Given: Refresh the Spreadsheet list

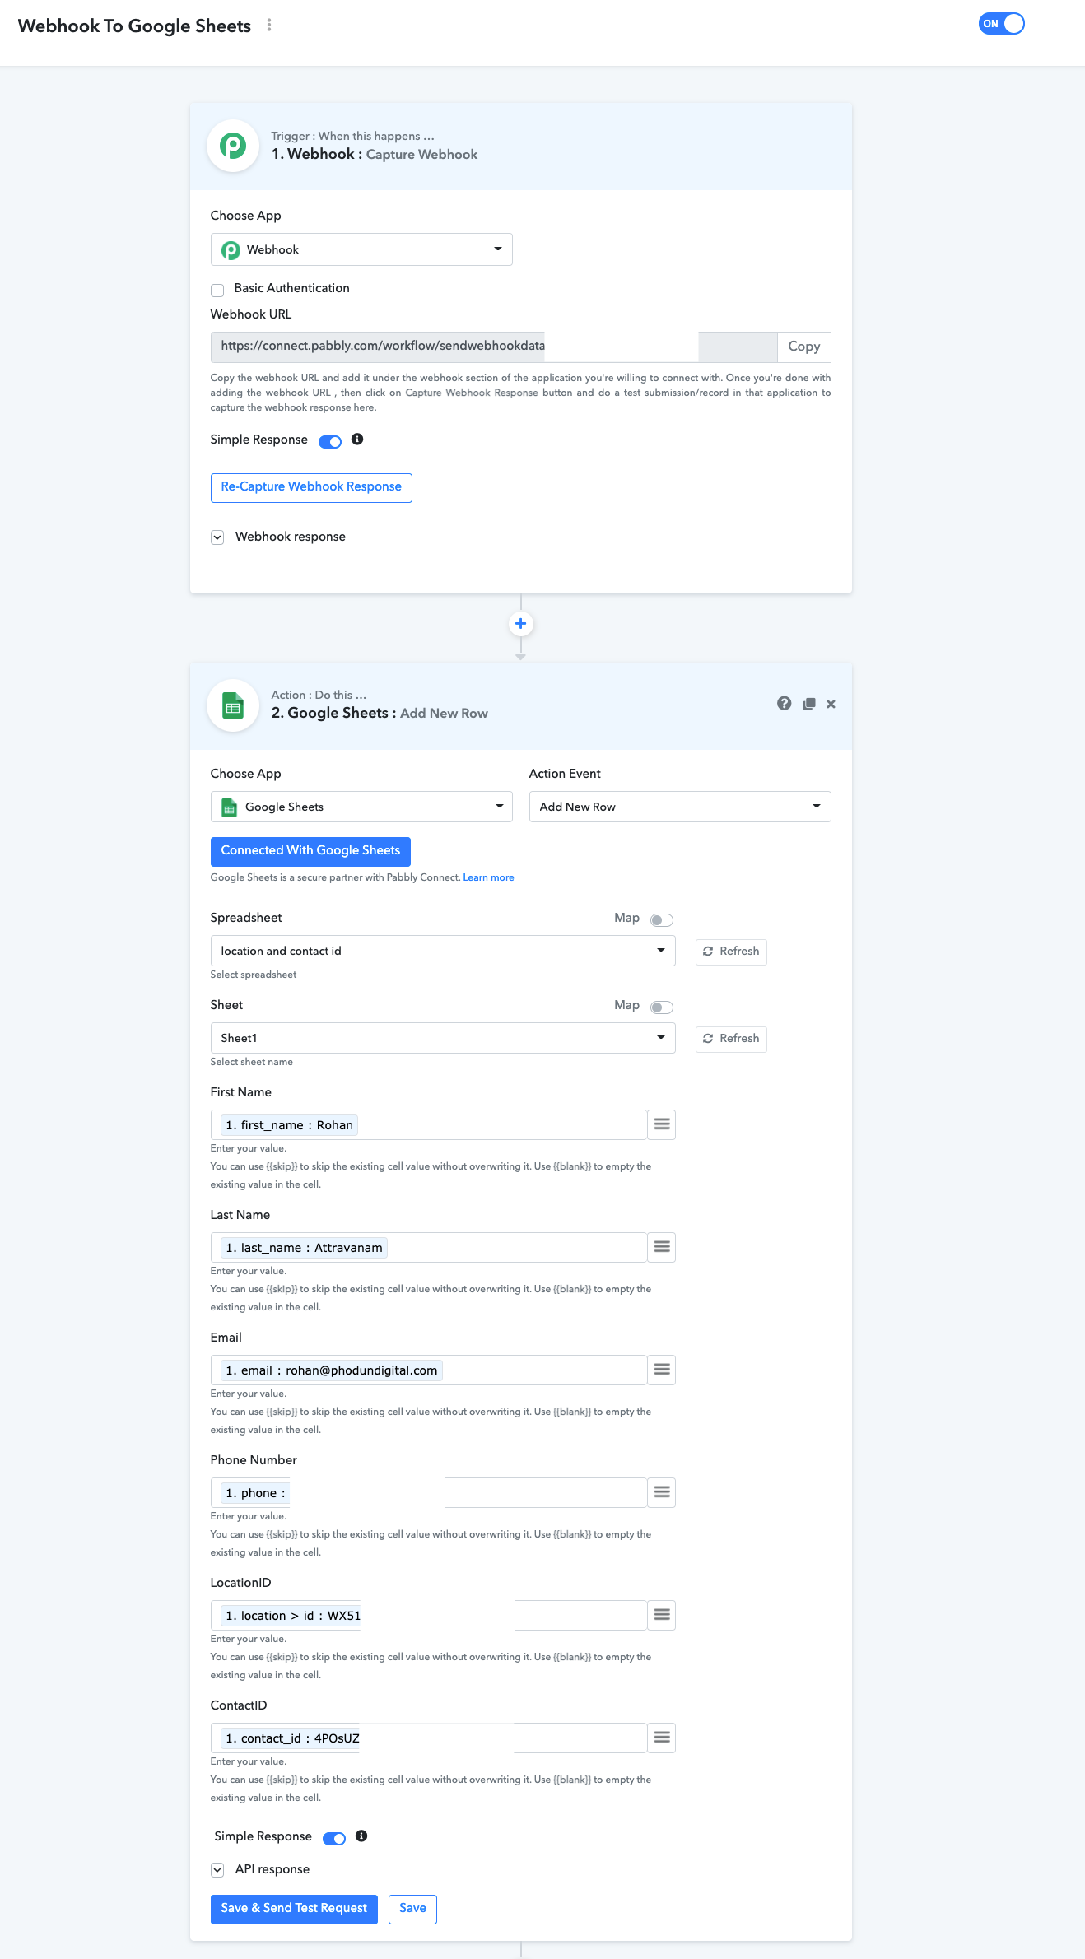Looking at the screenshot, I should click(731, 952).
